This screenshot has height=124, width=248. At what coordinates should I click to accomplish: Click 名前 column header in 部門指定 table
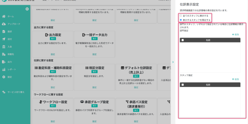(x=208, y=40)
